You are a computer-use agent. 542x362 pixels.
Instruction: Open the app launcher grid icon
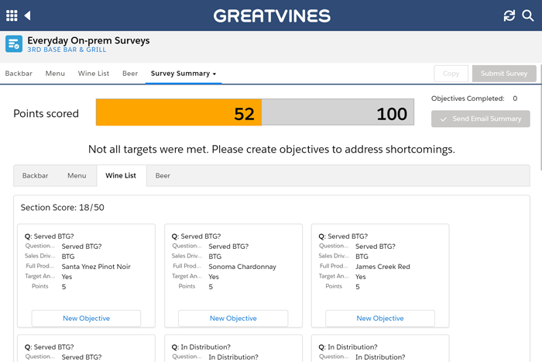(11, 16)
